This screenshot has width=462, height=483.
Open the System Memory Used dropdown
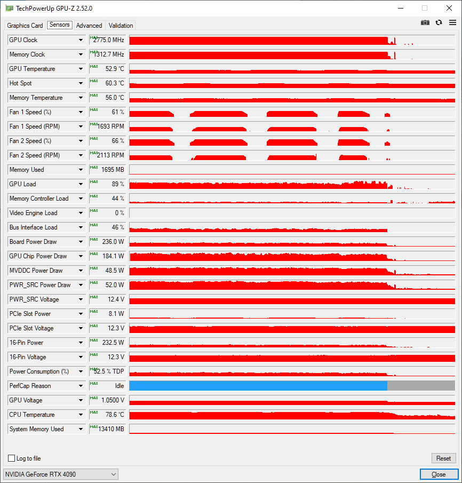81,429
